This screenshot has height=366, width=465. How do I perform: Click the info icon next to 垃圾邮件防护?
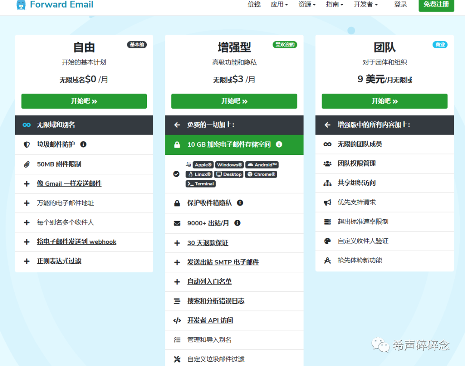83,145
